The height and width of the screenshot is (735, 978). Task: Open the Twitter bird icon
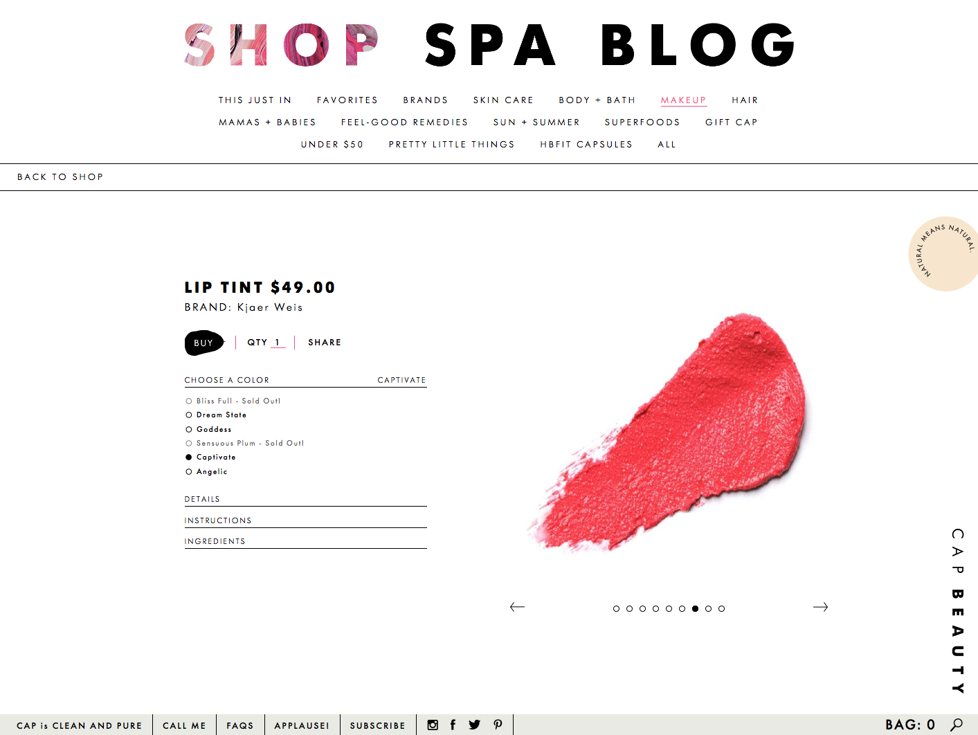pos(474,725)
